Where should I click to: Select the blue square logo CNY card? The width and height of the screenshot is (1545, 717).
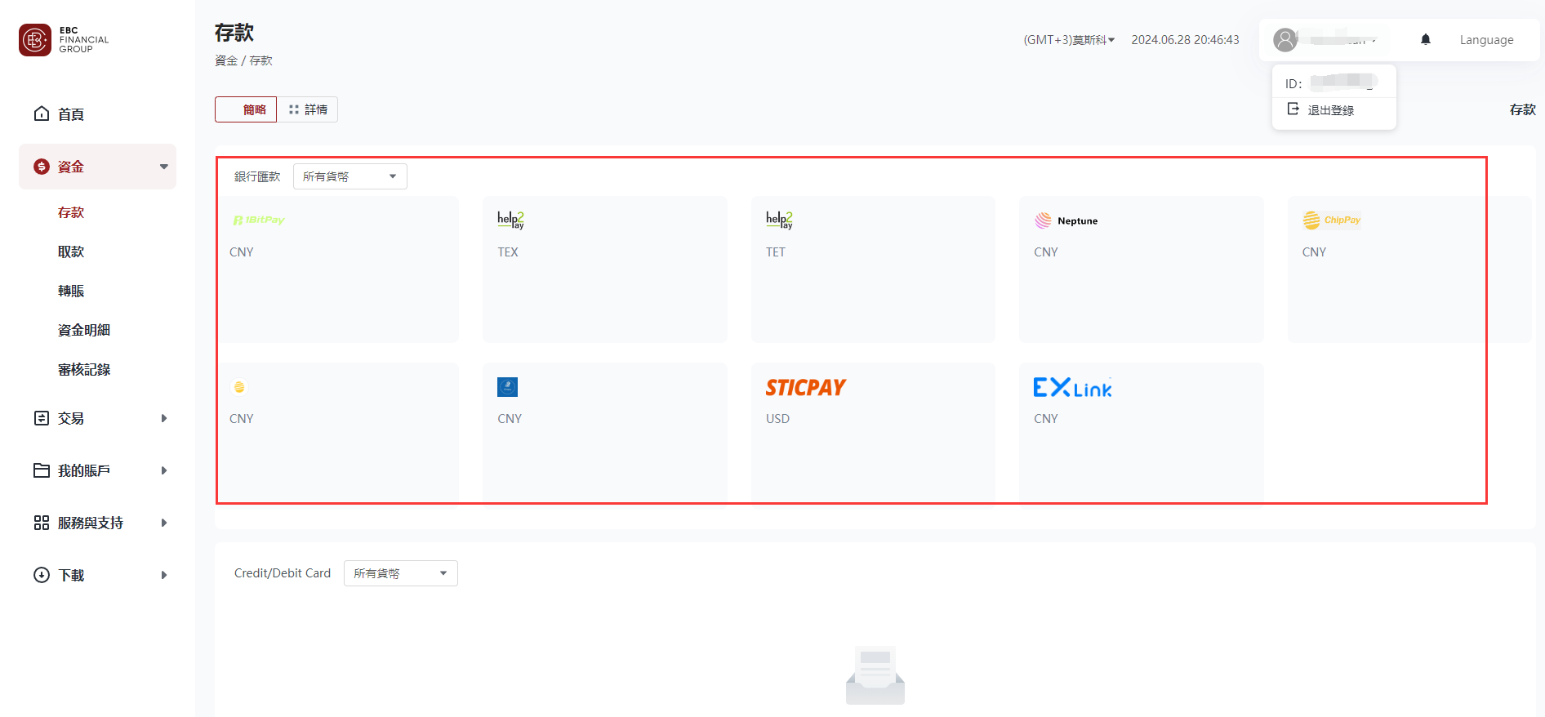coord(605,435)
